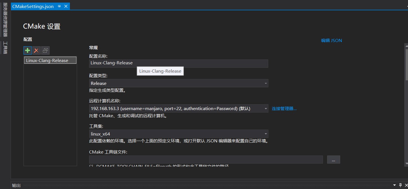408x189 pixels.
Task: Expand the 工具集 linux_x64 dropdown
Action: (x=266, y=134)
